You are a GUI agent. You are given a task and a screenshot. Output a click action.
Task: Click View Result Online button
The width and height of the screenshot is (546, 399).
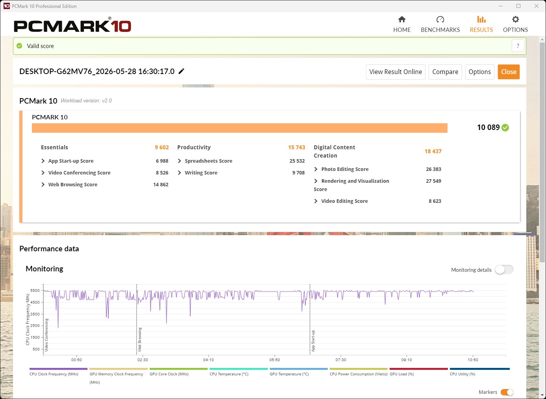[396, 72]
